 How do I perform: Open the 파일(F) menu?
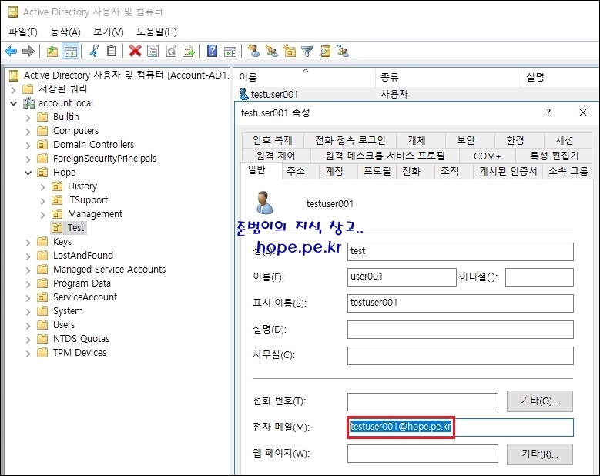[23, 32]
